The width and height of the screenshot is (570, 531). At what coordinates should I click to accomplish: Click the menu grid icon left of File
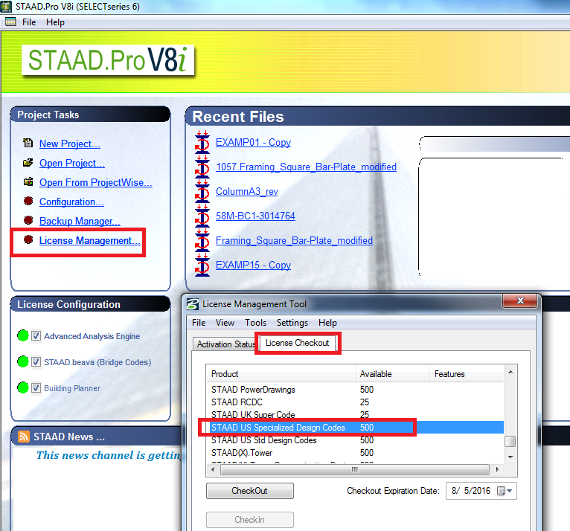click(x=10, y=22)
